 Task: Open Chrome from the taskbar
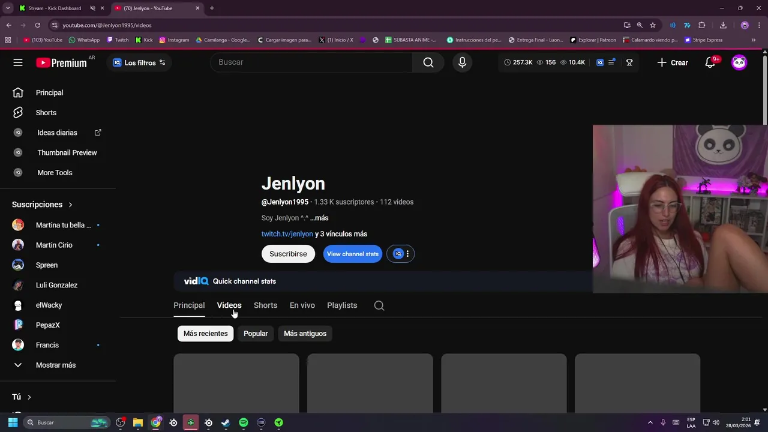[x=156, y=422]
